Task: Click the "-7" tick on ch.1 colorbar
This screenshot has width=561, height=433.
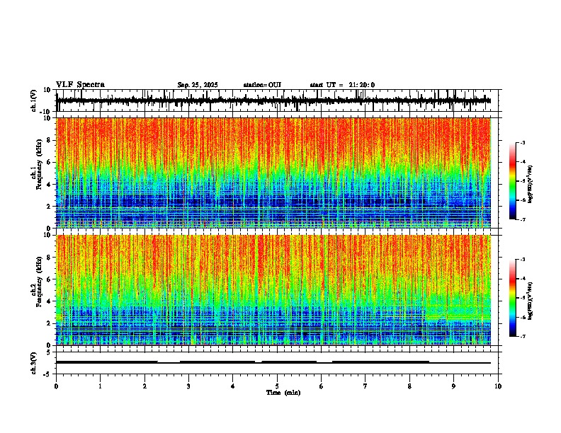Action: pyautogui.click(x=523, y=219)
